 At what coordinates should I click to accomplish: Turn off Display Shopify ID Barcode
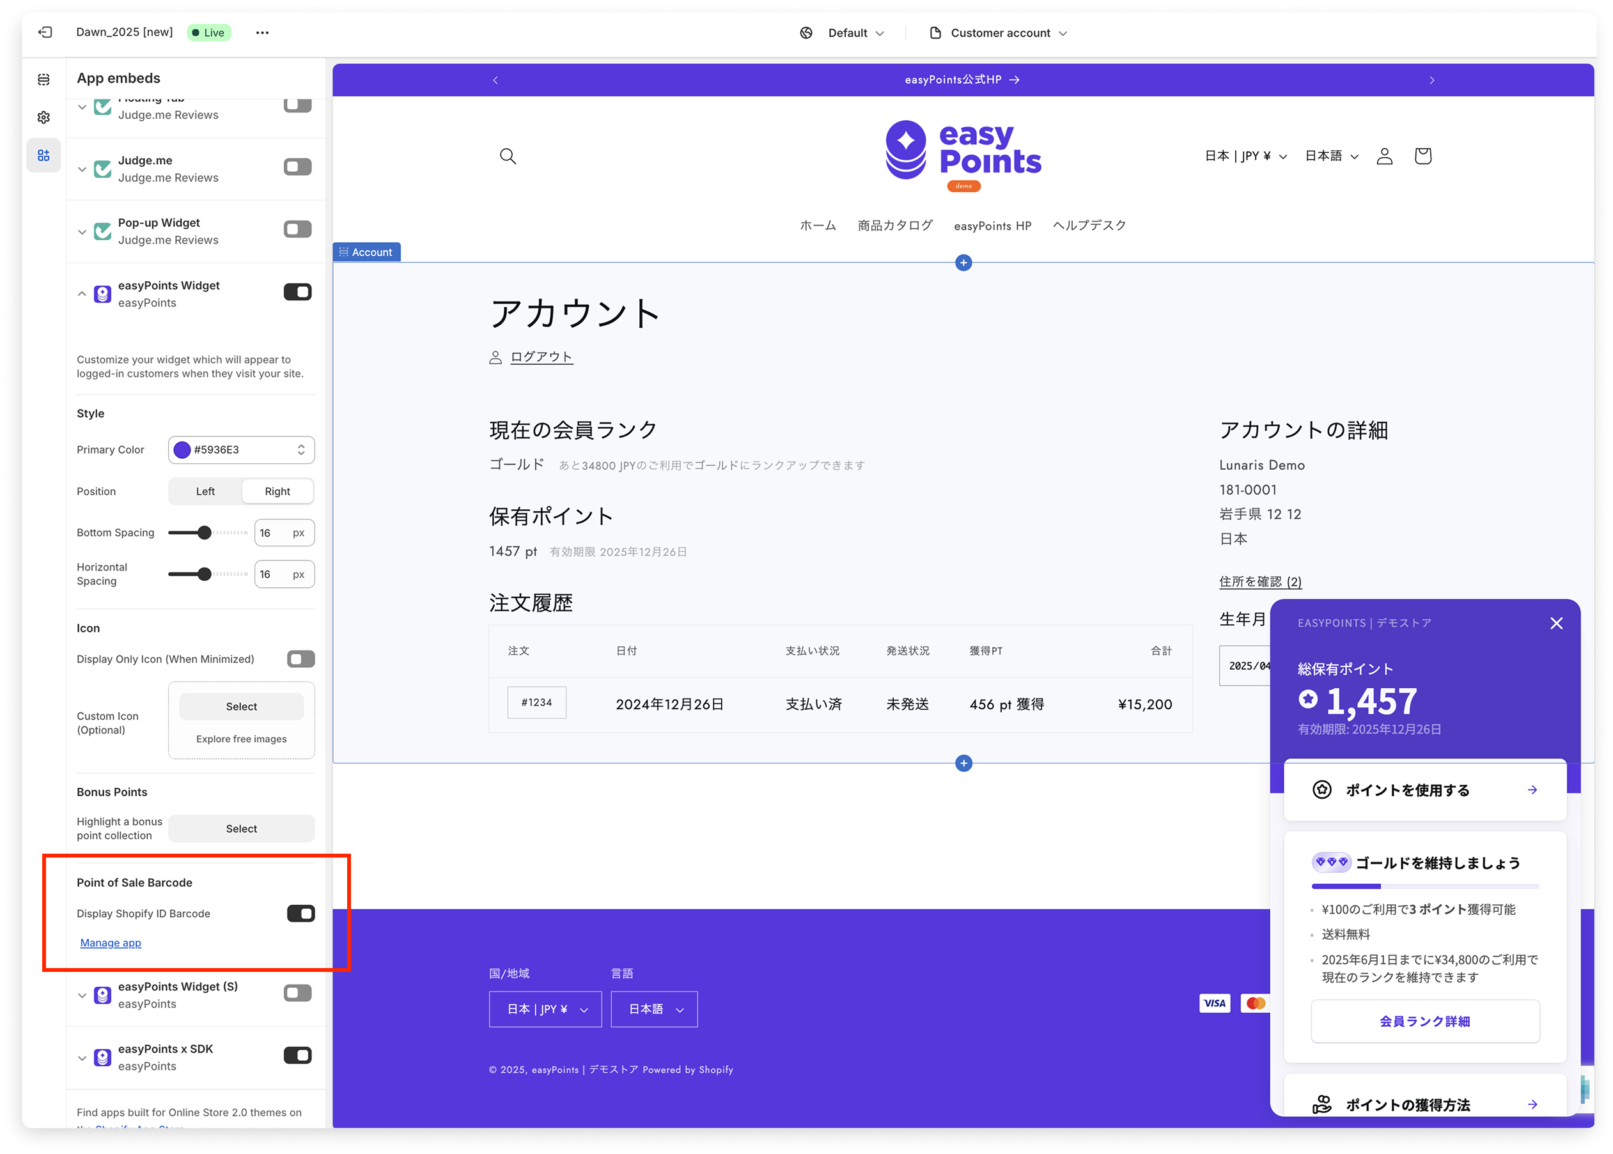(x=300, y=913)
